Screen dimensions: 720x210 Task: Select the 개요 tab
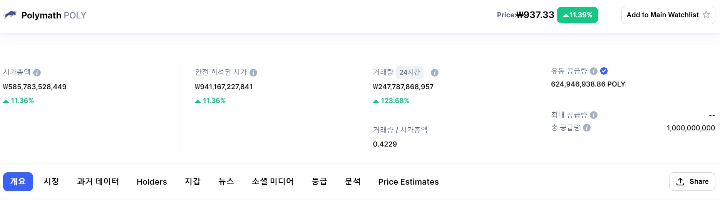tap(18, 182)
